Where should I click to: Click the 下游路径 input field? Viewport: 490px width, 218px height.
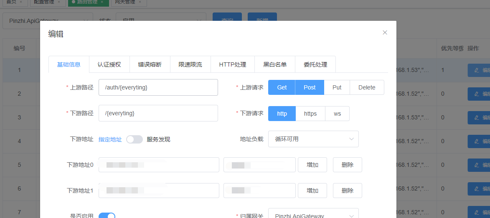(158, 113)
